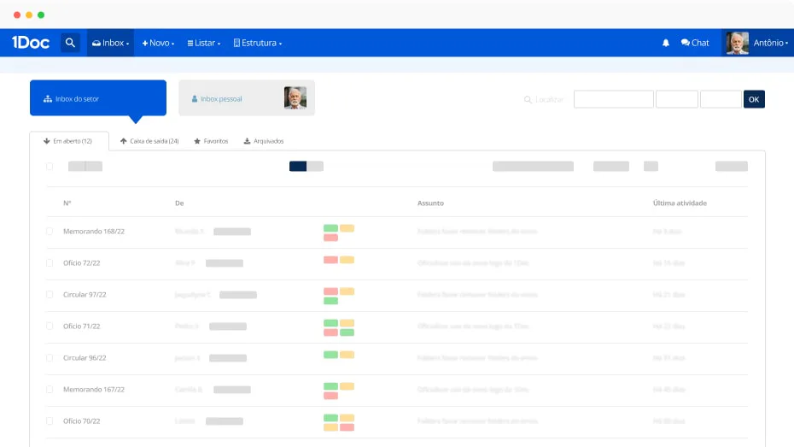
Task: Click the macOS green fullscreen dot
Action: click(41, 15)
